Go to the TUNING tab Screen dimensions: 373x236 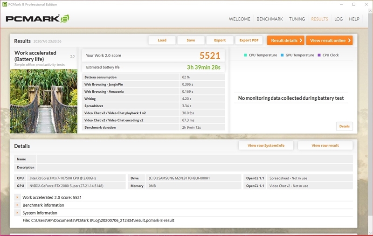point(297,19)
